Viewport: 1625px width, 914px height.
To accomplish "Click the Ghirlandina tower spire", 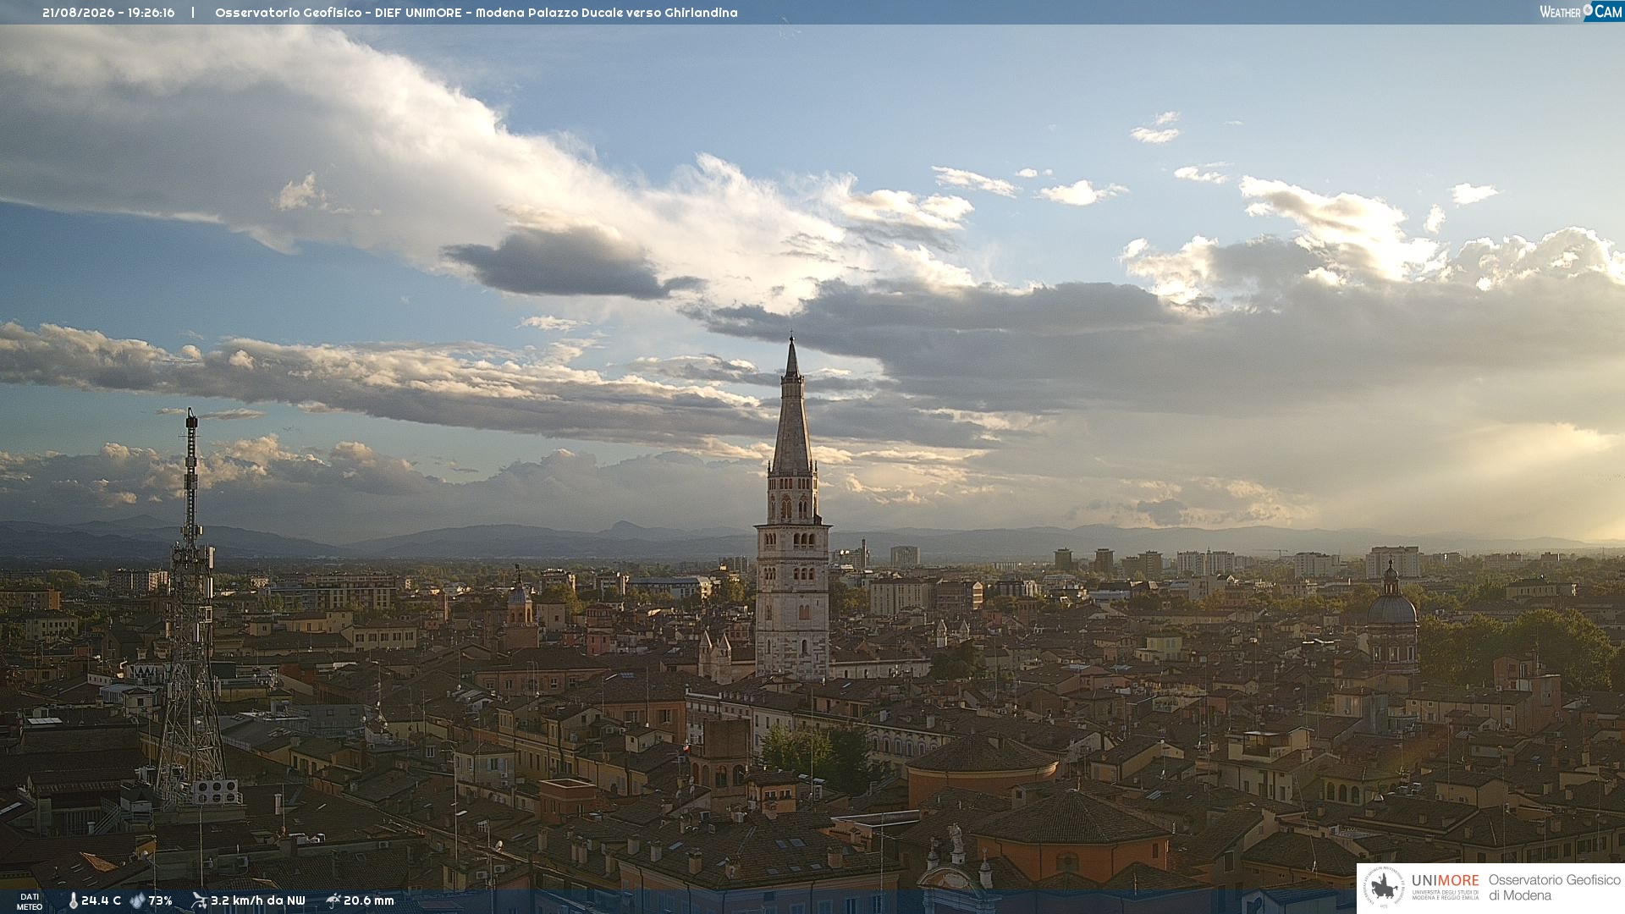I will [792, 406].
